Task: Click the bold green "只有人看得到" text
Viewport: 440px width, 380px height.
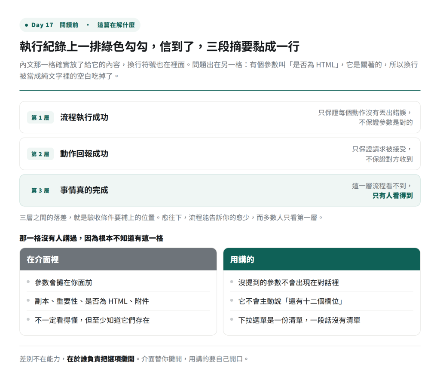Action: pyautogui.click(x=392, y=196)
